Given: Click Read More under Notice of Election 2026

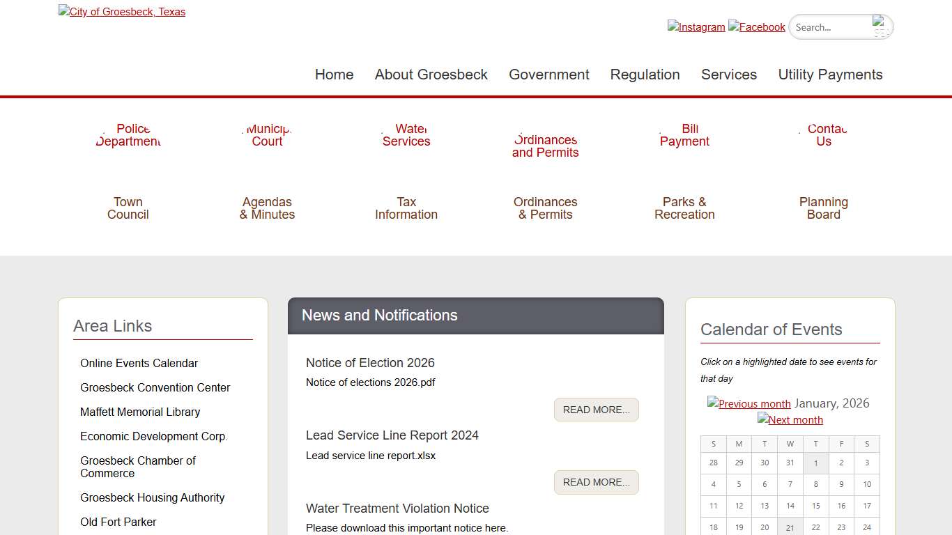Looking at the screenshot, I should coord(596,410).
